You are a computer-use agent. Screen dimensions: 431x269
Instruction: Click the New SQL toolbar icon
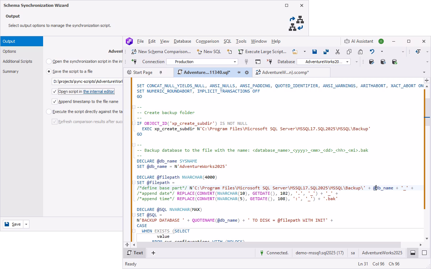[x=199, y=52]
